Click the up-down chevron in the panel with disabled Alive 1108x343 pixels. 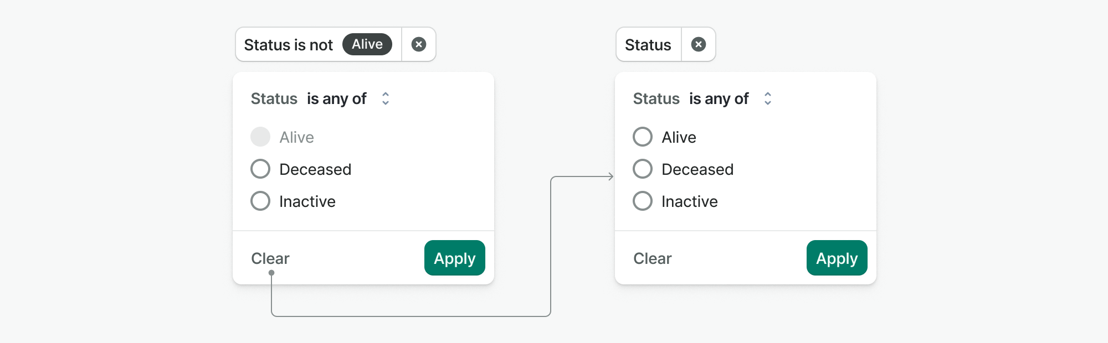click(386, 98)
